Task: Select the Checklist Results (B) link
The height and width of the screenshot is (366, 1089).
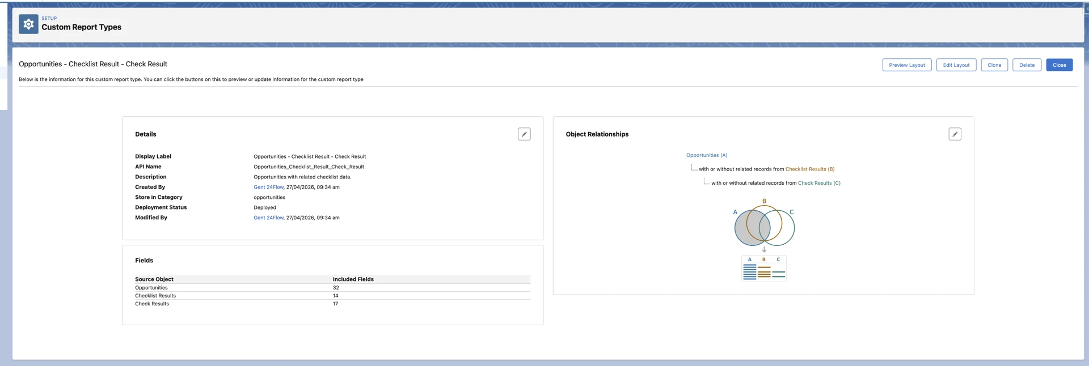Action: 809,169
